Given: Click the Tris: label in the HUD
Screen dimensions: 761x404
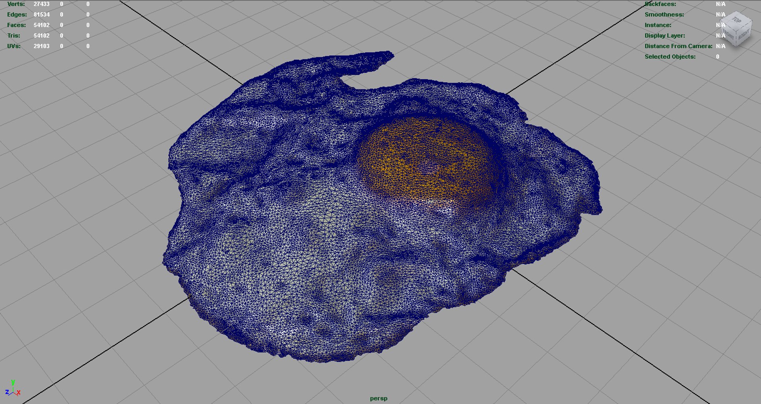Looking at the screenshot, I should click(14, 36).
